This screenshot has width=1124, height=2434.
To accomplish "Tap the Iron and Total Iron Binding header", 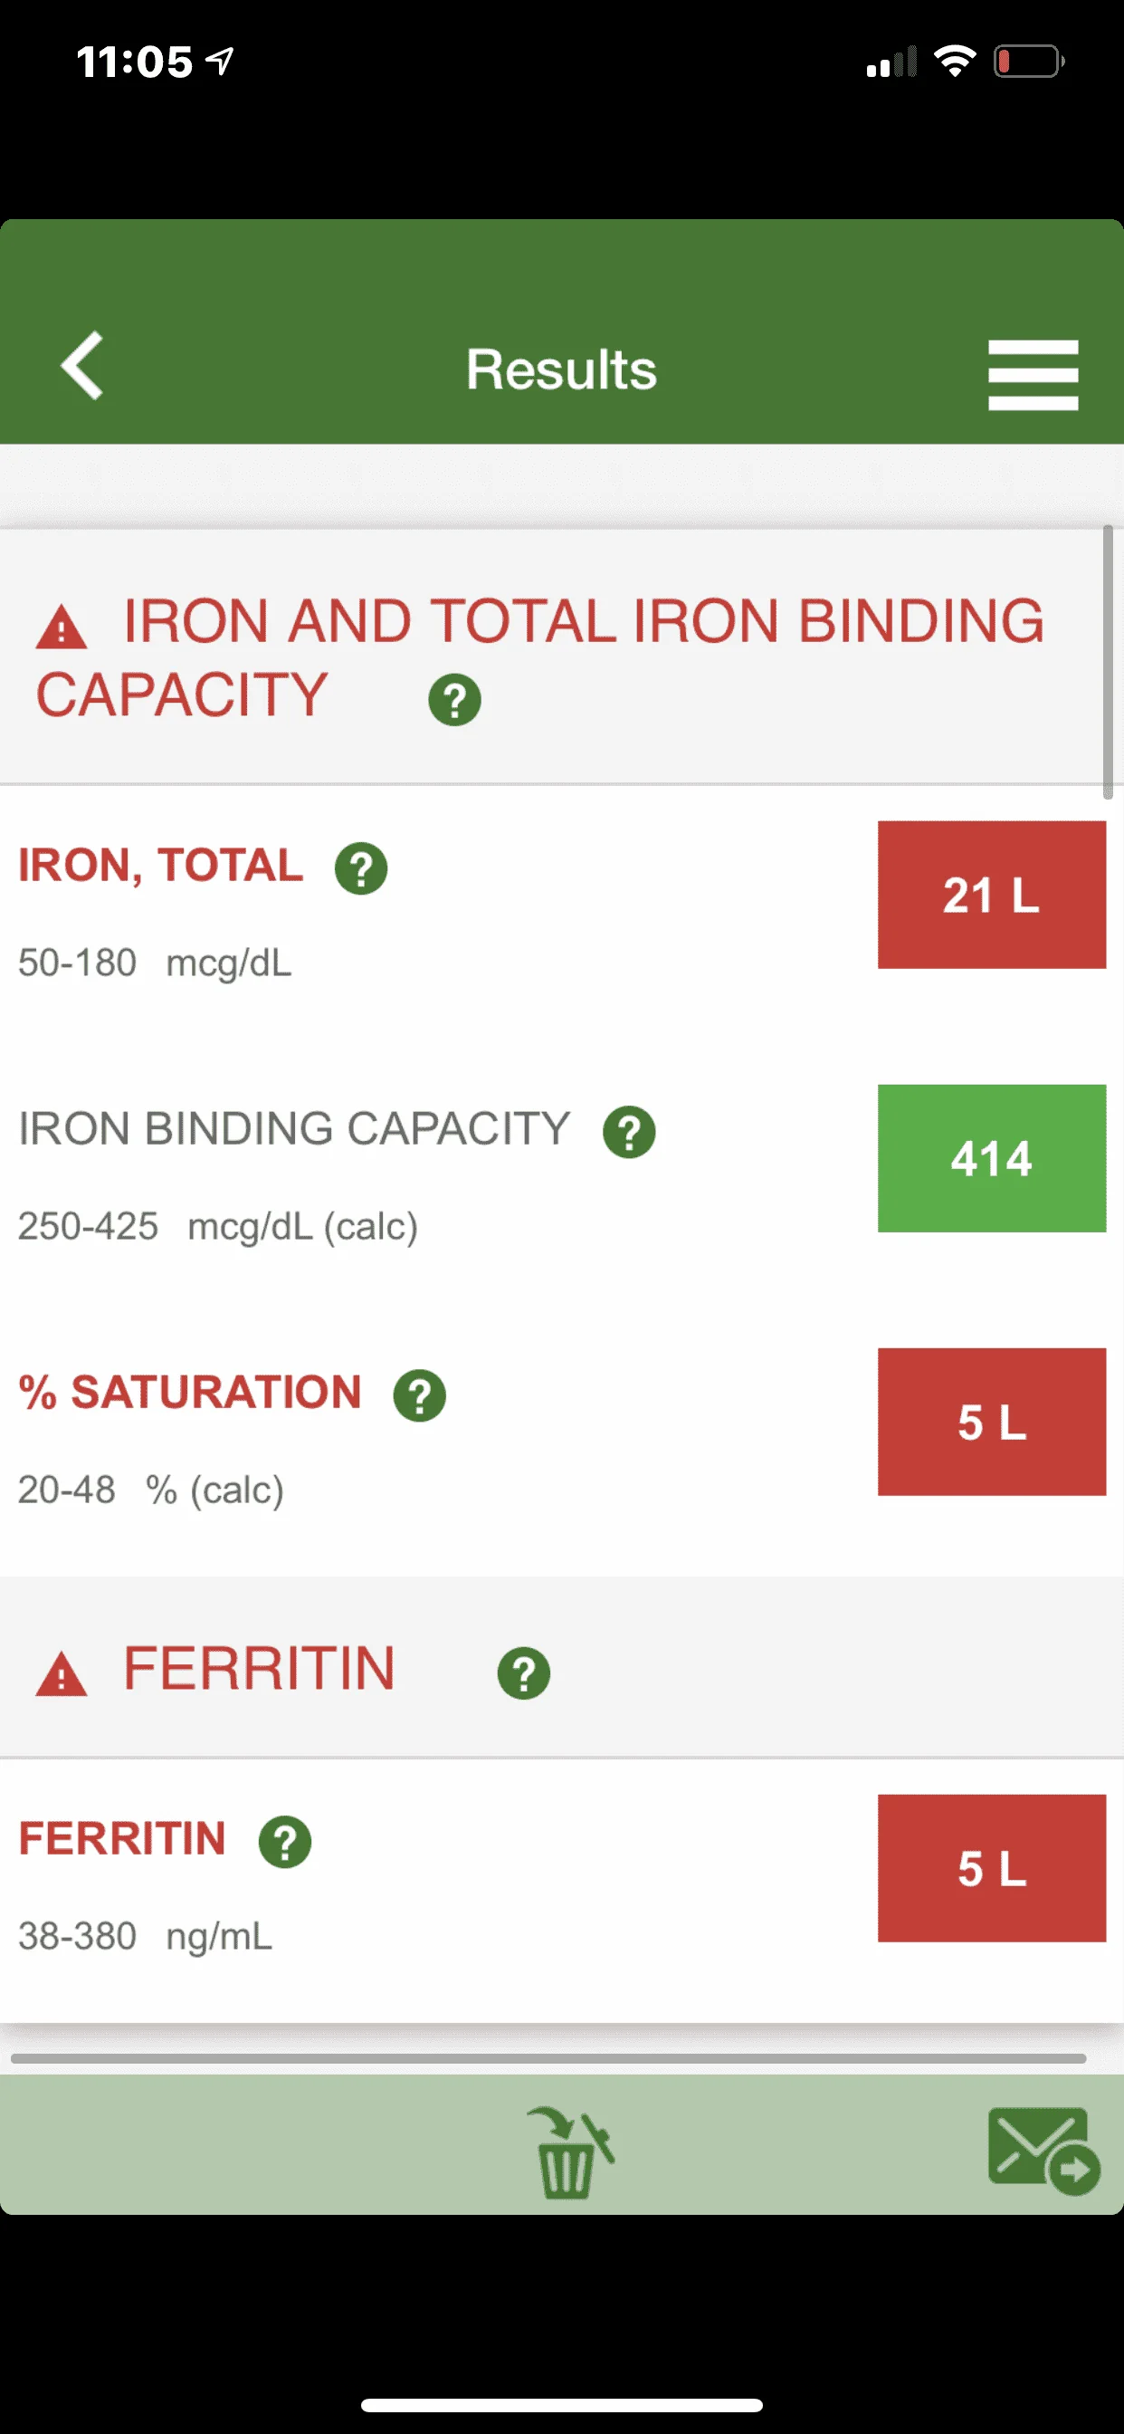I will pos(540,657).
